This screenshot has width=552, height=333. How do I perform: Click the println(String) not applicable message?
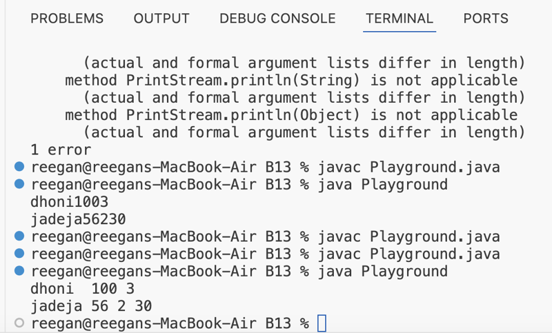[x=291, y=80]
